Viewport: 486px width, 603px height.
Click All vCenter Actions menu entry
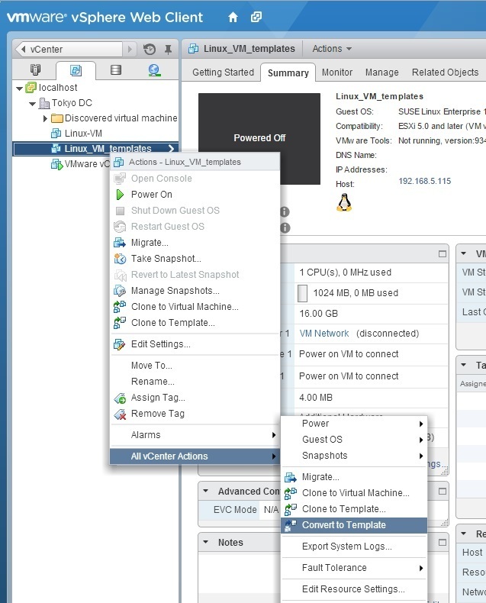click(x=195, y=456)
